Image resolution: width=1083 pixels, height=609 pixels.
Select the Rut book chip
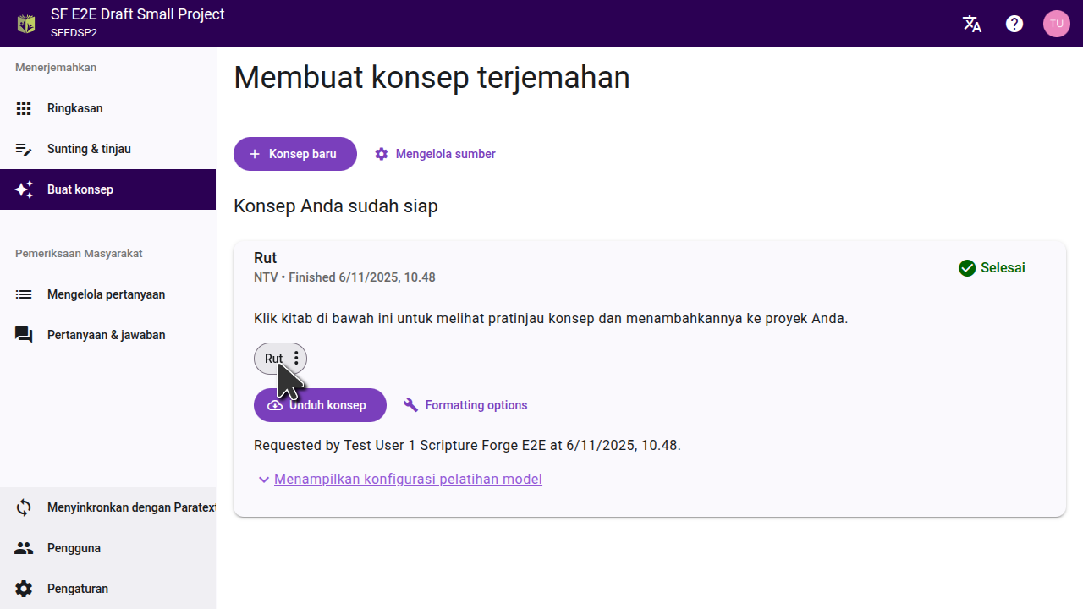pos(272,359)
